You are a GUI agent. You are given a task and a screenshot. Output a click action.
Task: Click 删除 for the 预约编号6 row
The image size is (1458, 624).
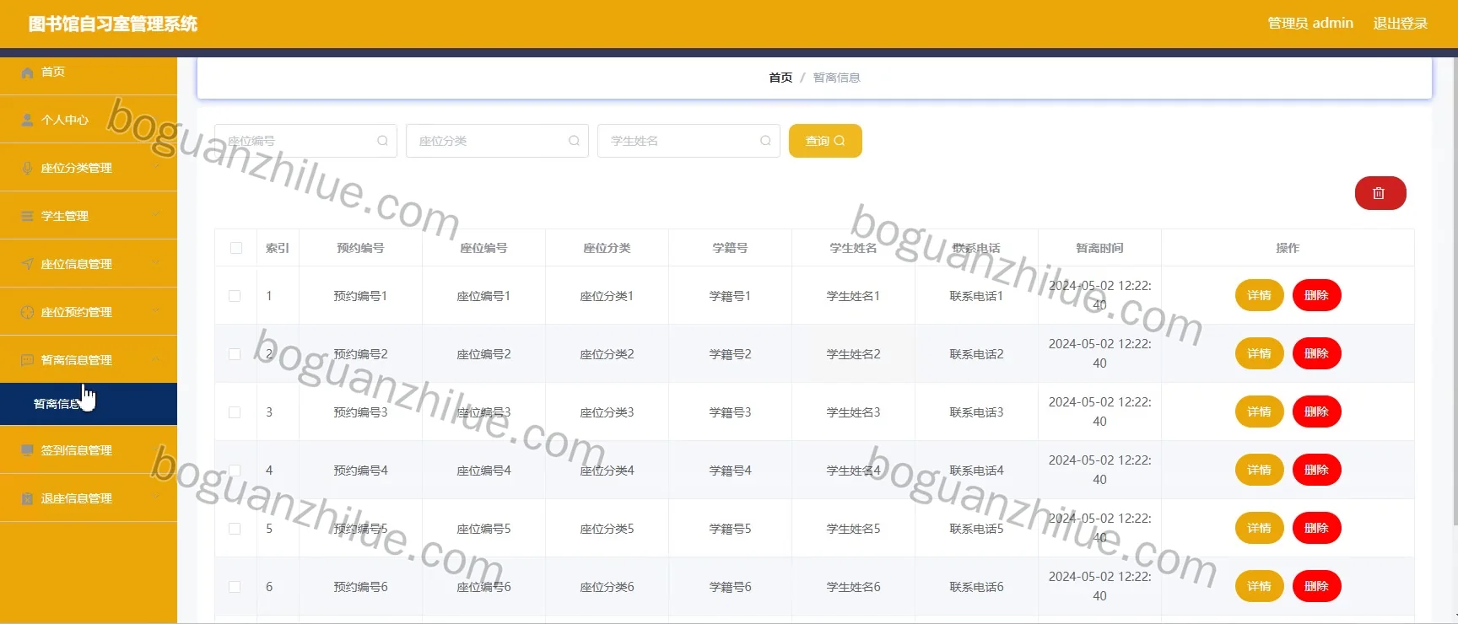[x=1316, y=586]
